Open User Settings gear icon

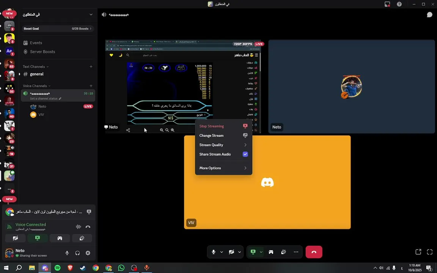tap(88, 253)
